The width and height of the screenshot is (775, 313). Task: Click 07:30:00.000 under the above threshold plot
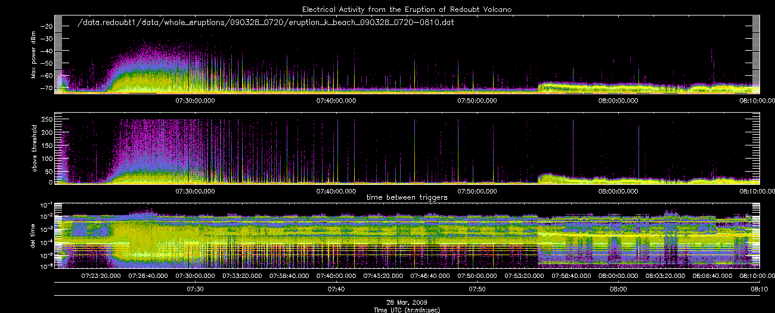pos(196,191)
